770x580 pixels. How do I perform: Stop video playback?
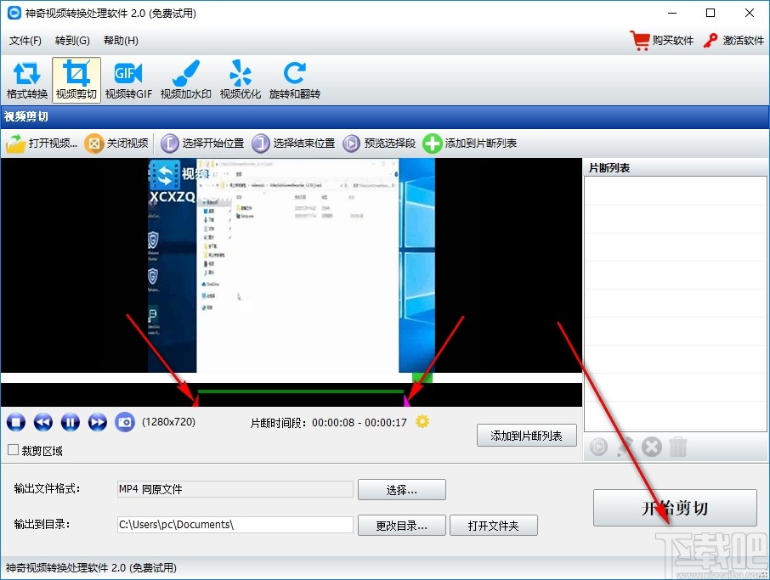pyautogui.click(x=16, y=422)
